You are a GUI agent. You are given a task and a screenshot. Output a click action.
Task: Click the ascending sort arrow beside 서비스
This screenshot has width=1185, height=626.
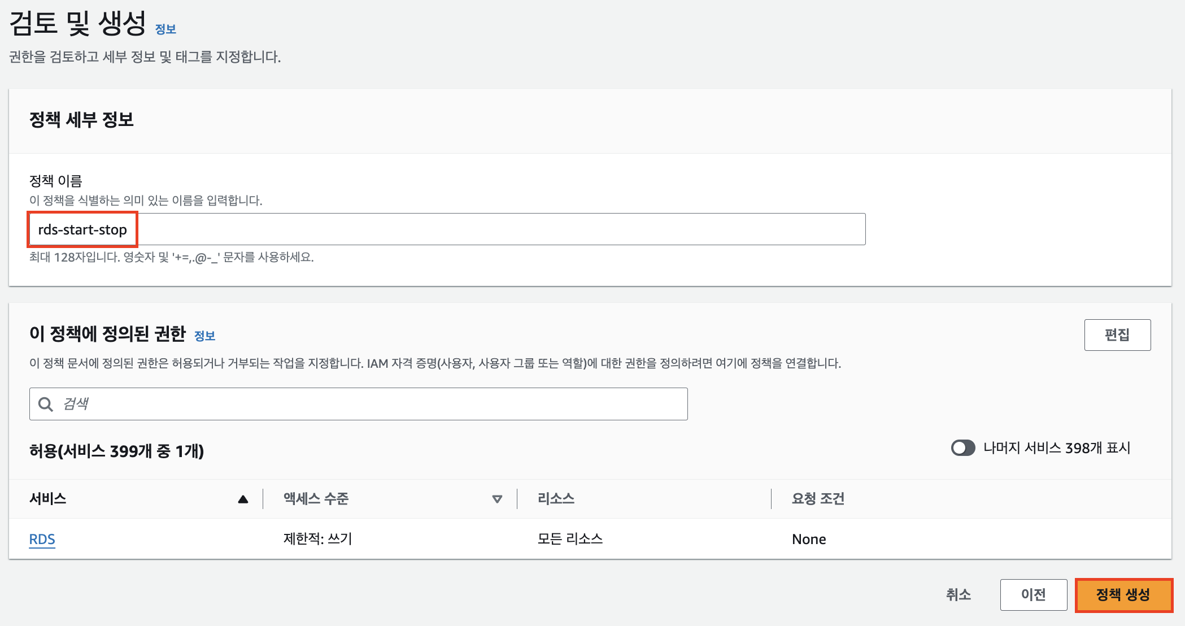tap(243, 499)
